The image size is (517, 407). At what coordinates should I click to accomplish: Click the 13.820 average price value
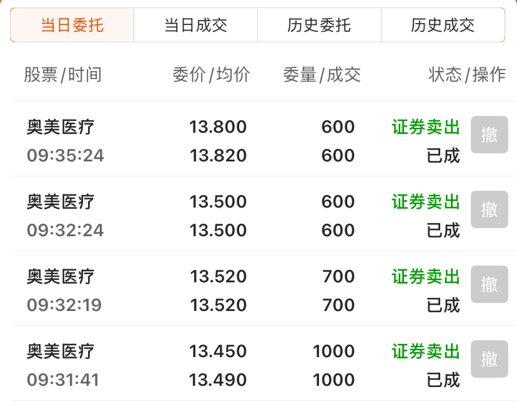(x=218, y=156)
